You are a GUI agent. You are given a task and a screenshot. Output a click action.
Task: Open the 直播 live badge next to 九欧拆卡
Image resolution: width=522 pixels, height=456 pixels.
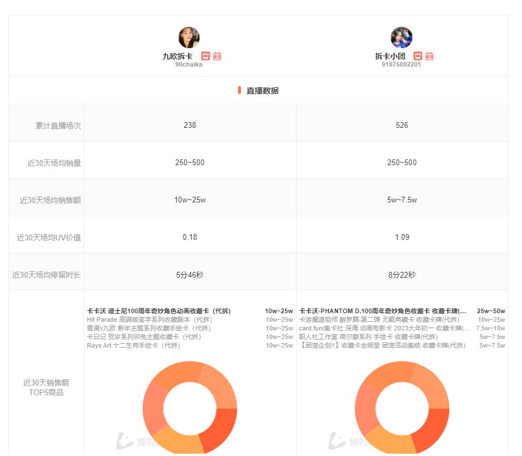click(217, 56)
